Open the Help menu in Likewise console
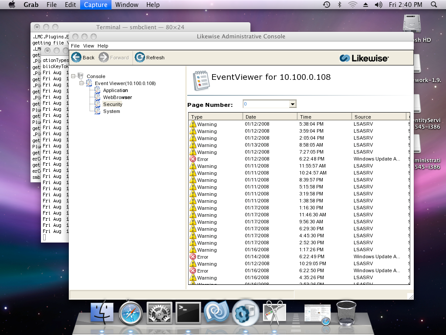Viewport: 446px width, 335px height. pos(103,46)
